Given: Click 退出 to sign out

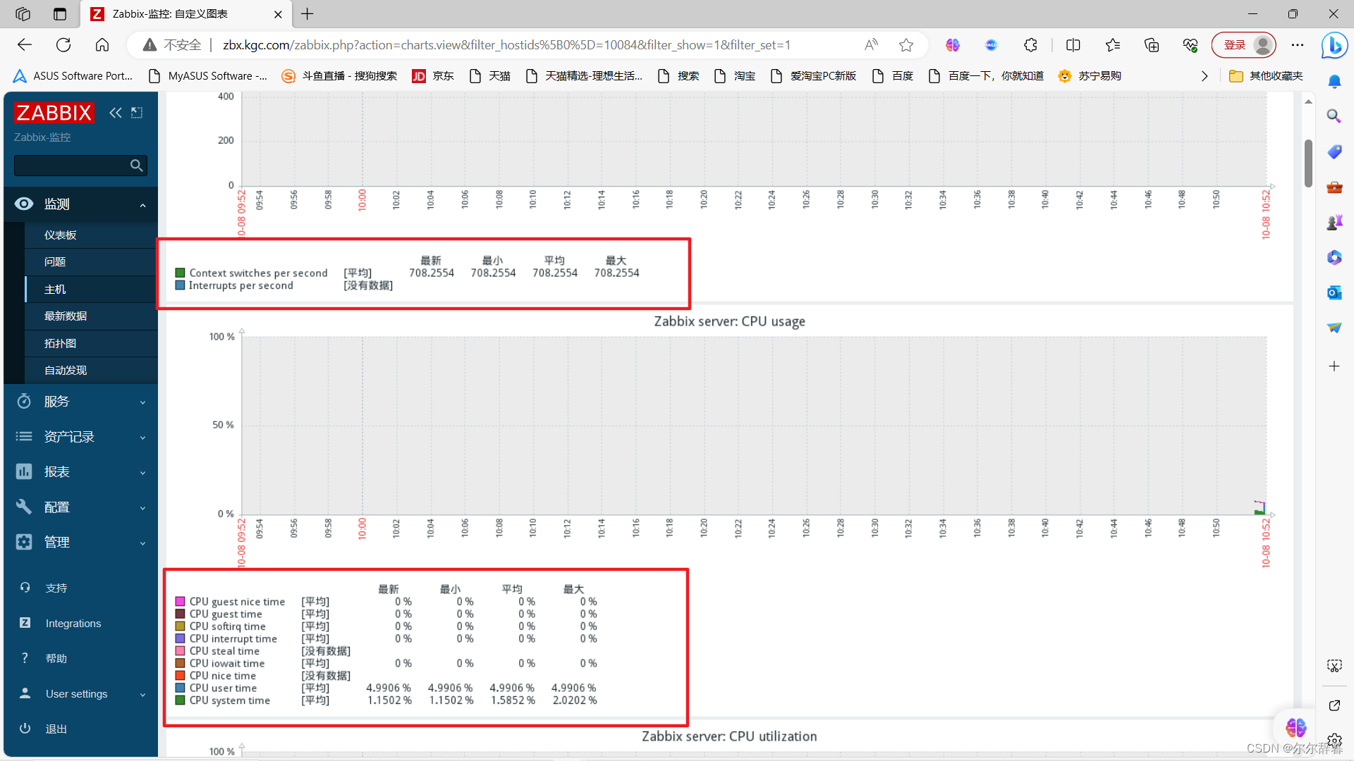Looking at the screenshot, I should coord(56,729).
